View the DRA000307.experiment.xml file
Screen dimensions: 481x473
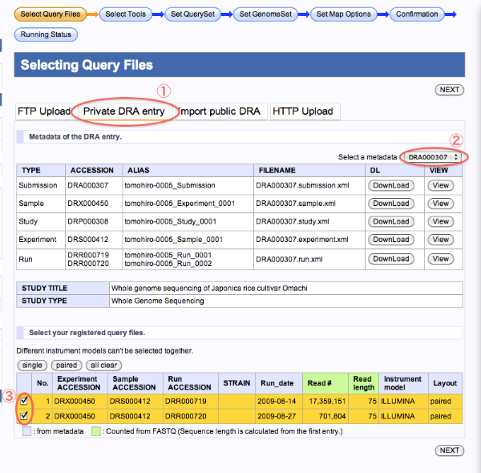[x=440, y=240]
